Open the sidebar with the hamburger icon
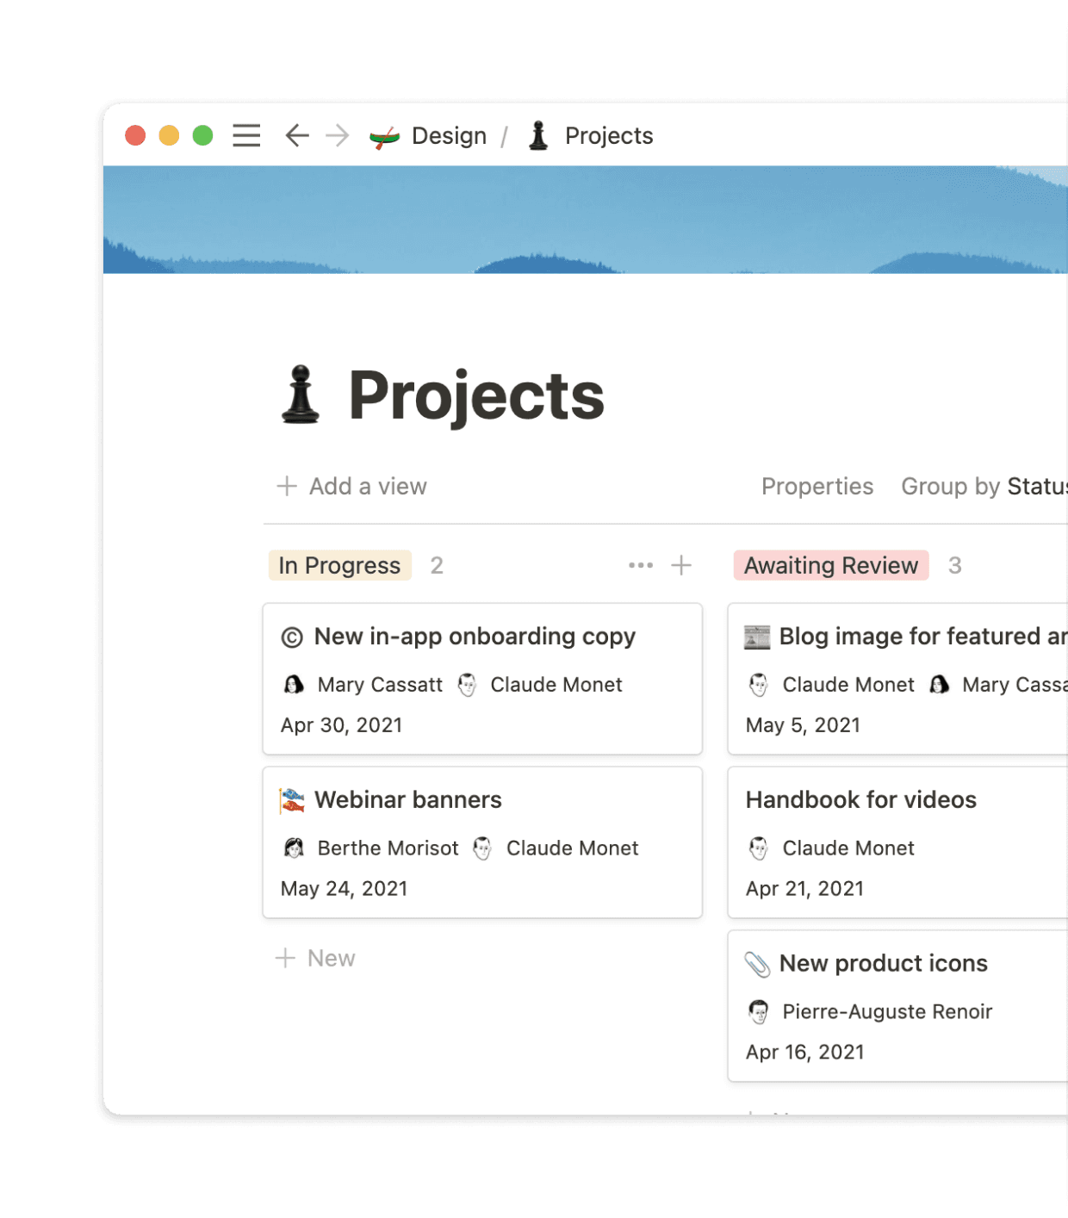Screen dimensions: 1068x1218 (246, 135)
